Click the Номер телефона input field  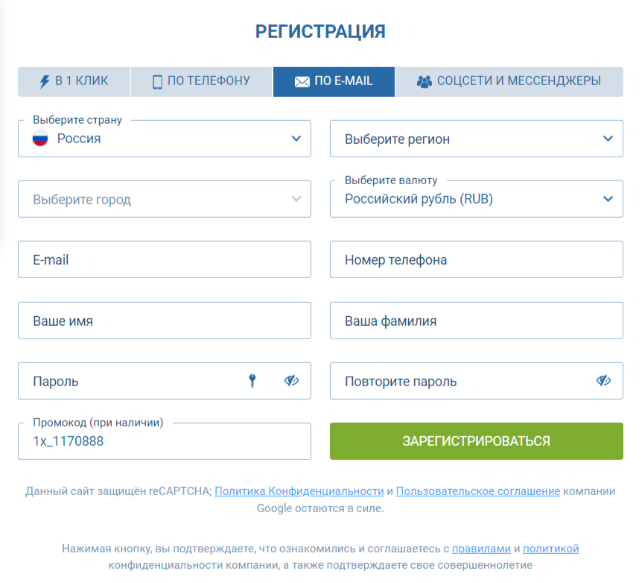point(476,259)
